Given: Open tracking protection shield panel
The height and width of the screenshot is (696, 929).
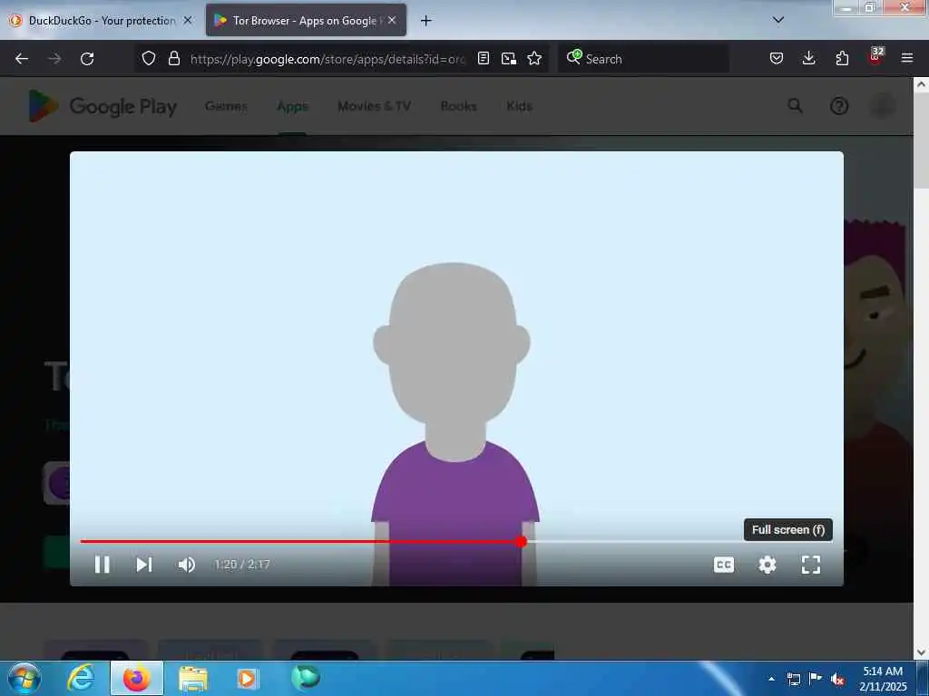Looking at the screenshot, I should point(149,58).
